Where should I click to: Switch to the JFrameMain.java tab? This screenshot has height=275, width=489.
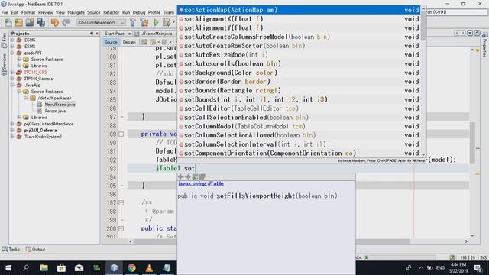click(x=156, y=34)
